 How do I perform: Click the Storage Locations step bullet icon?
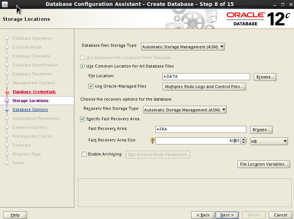click(x=7, y=101)
